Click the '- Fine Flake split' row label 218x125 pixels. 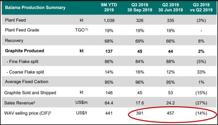coord(22,62)
